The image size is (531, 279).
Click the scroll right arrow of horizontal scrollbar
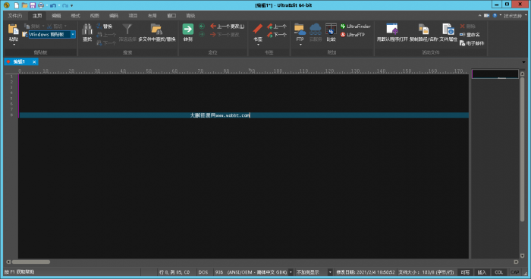click(516, 262)
